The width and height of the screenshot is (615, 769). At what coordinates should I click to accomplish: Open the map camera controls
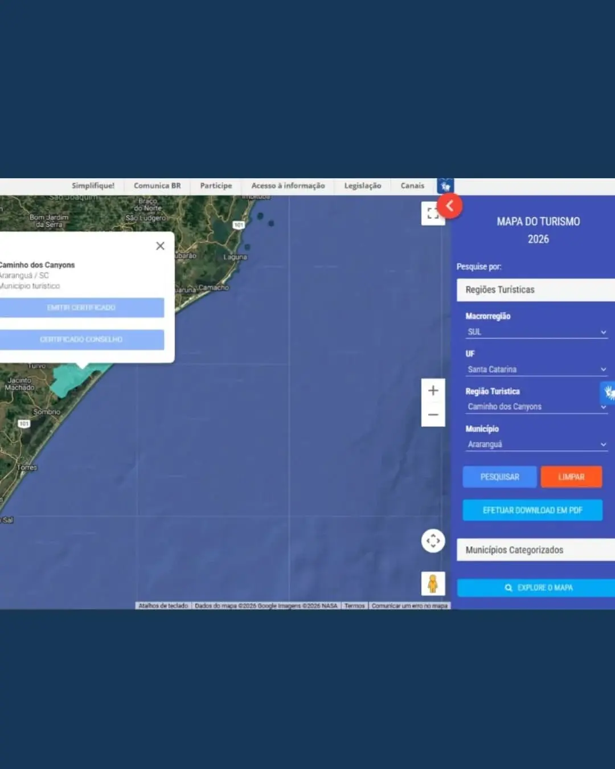(433, 541)
